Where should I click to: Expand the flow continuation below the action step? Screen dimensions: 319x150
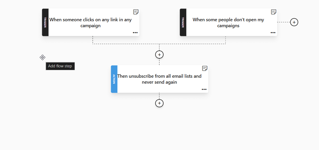(x=159, y=103)
